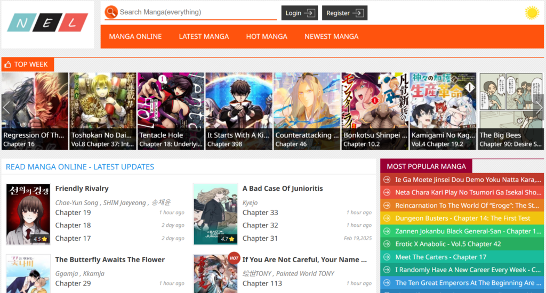Click the orange search magnifier icon
Viewport: 546px width, 293px height.
(111, 12)
